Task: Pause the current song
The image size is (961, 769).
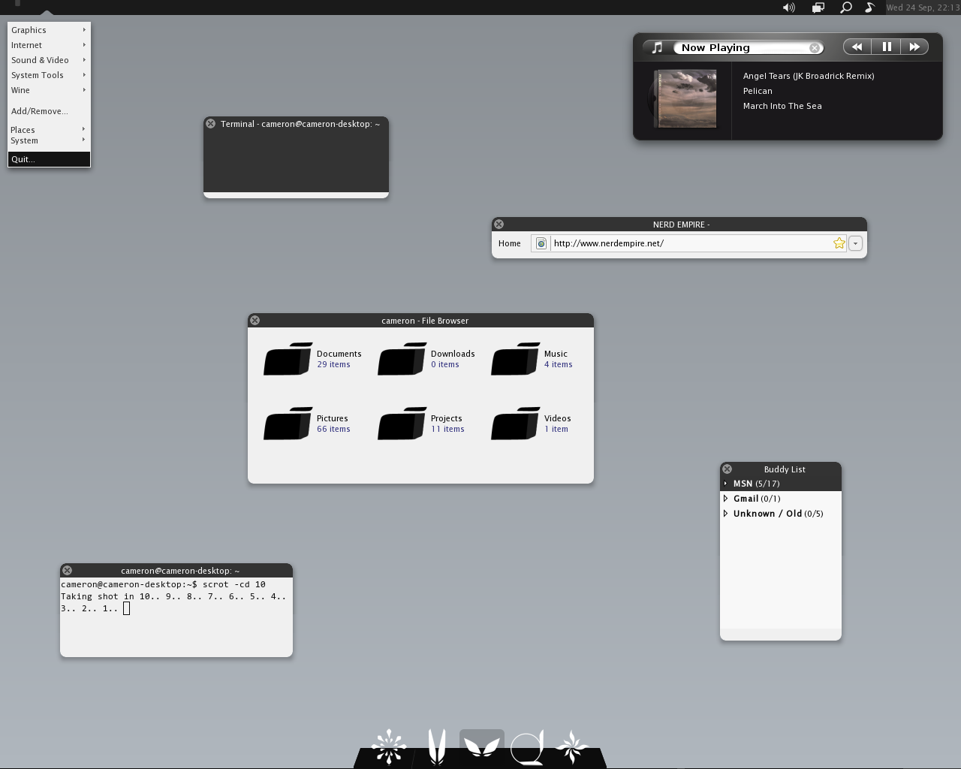Action: 886,47
